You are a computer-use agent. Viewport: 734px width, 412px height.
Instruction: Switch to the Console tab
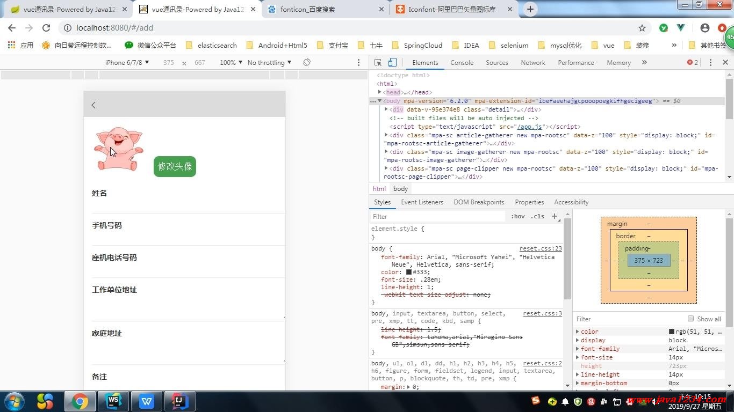[x=462, y=62]
